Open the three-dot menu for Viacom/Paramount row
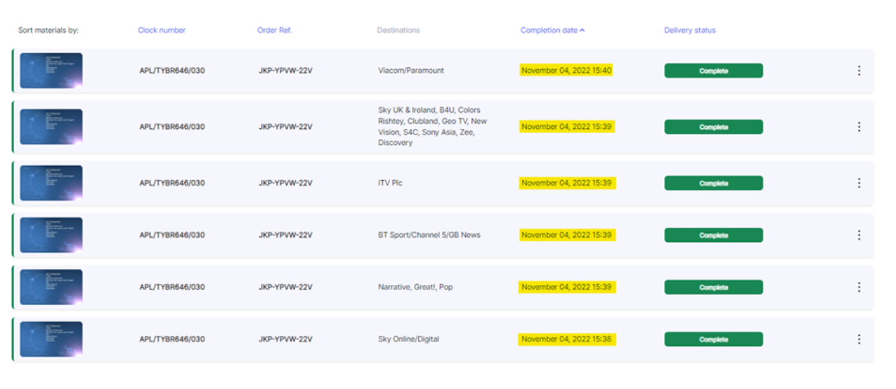This screenshot has height=389, width=896. click(x=858, y=71)
